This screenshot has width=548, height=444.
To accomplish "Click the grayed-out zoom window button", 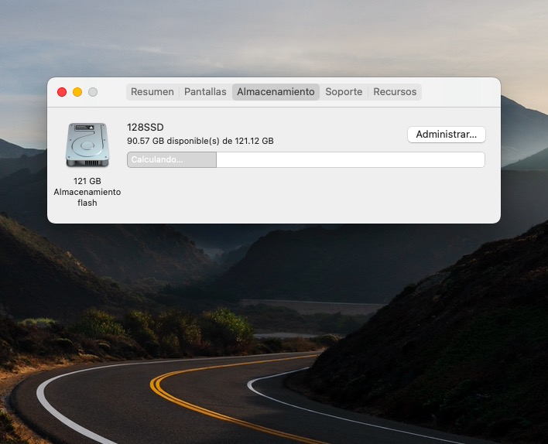I will coord(93,92).
